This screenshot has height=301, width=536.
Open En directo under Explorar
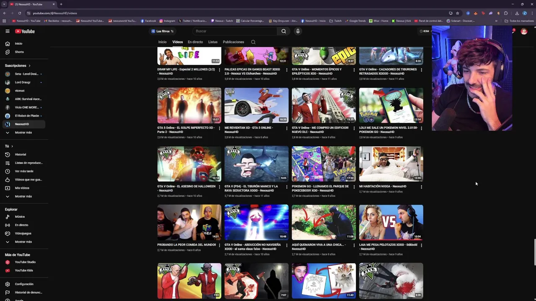click(x=24, y=225)
